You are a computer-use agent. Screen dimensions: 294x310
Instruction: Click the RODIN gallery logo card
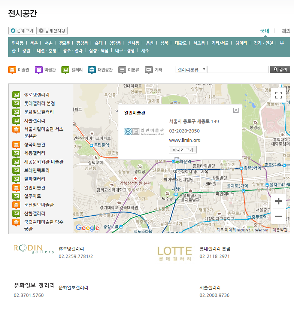pyautogui.click(x=34, y=249)
